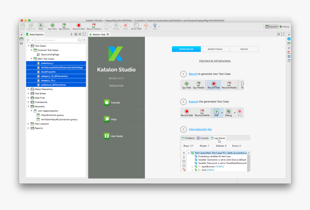
Task: Click the FAQs chat icon
Action: coord(107,119)
